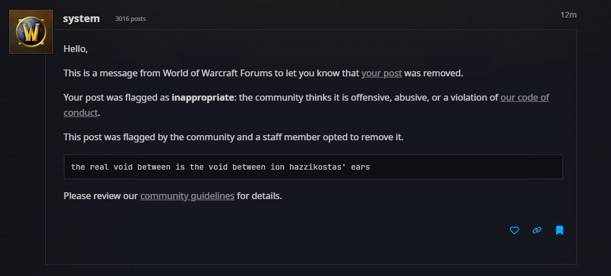Click "World of Warcraft Forums" in the message

[x=218, y=74]
